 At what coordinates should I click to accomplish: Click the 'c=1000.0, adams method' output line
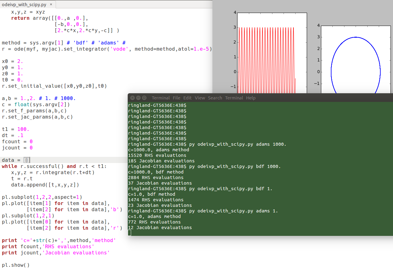point(158,150)
